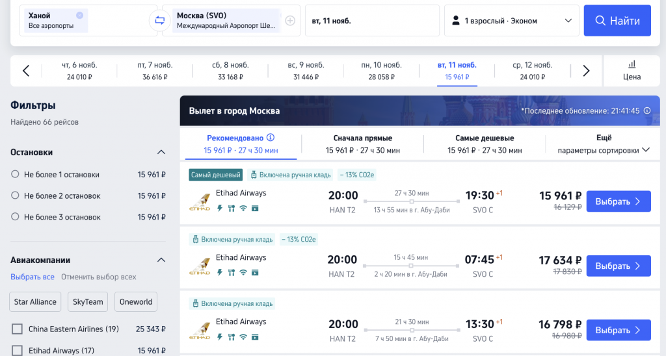Show previous dates with left arrow
666x356 pixels.
click(26, 71)
